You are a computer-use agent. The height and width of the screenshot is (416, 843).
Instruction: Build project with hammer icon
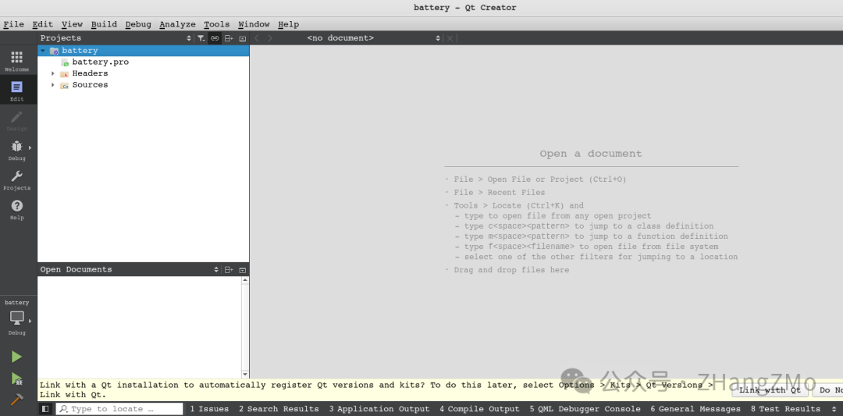pos(16,400)
